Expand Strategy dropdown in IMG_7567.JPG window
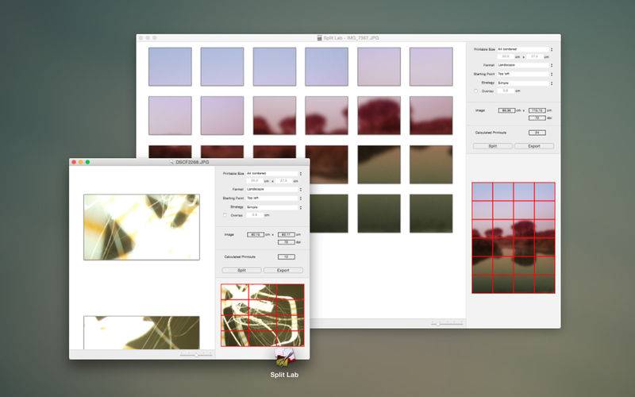This screenshot has height=397, width=635. [524, 83]
